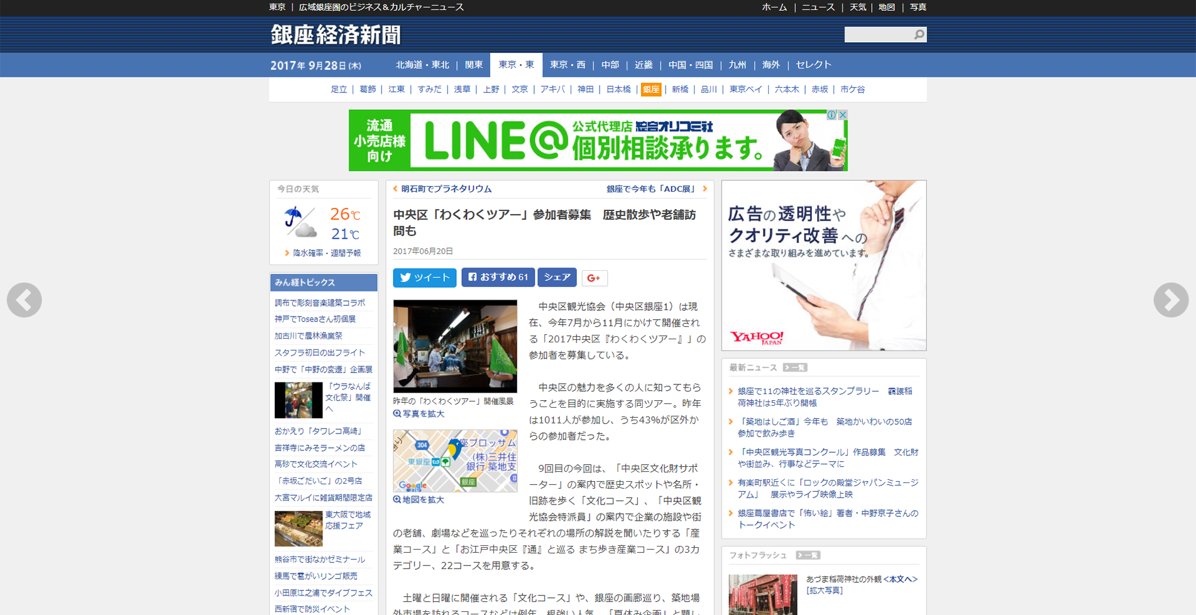The width and height of the screenshot is (1196, 615).
Task: Open the weather icon in 今日の天気
Action: point(300,222)
